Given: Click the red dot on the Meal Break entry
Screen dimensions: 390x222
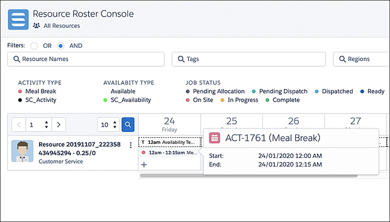Looking at the screenshot, I should coord(144,152).
